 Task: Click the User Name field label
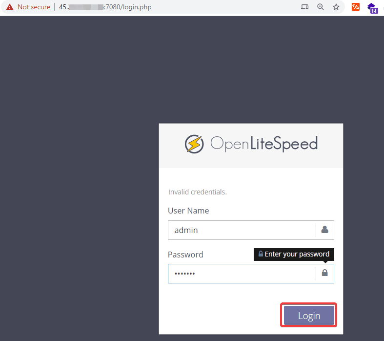click(x=188, y=211)
